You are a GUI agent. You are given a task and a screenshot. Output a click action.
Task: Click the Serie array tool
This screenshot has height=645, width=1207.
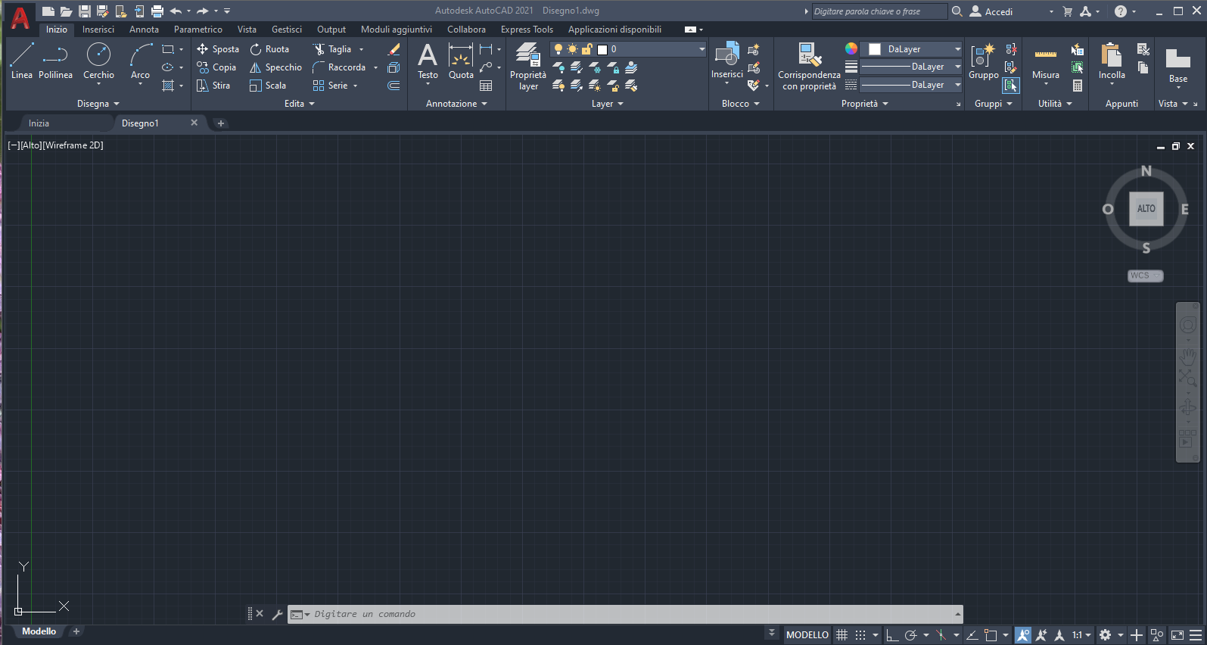click(x=330, y=86)
